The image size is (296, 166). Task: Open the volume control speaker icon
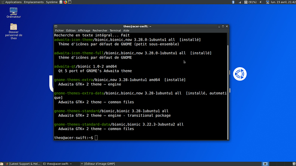(x=261, y=2)
